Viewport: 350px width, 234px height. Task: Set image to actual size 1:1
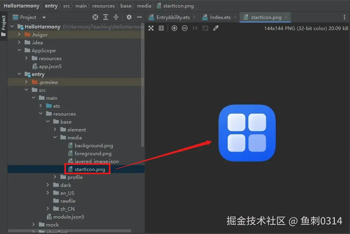pyautogui.click(x=195, y=28)
